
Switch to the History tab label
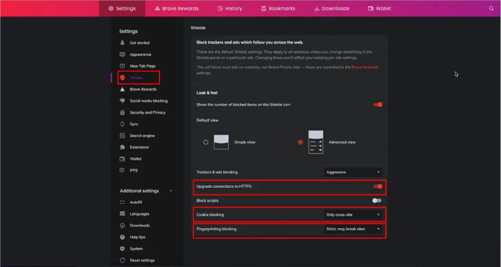tap(234, 8)
